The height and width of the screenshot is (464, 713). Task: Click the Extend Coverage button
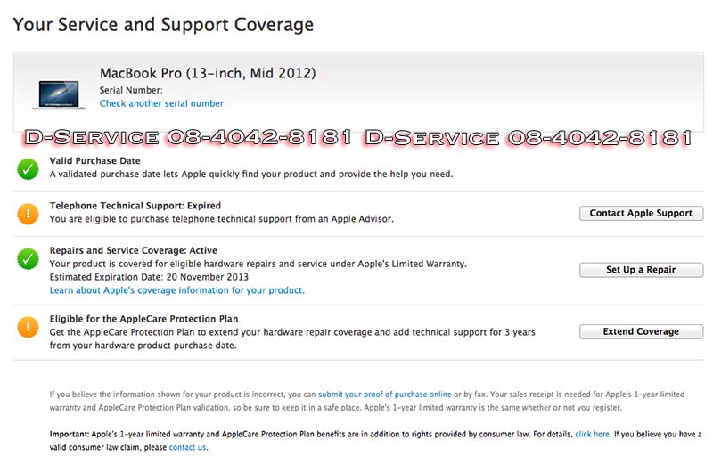(641, 331)
